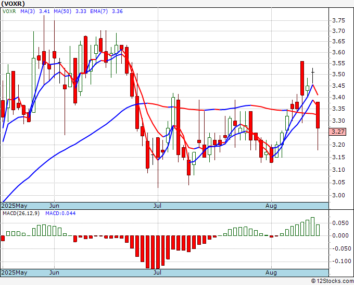This screenshot has width=354, height=285.
Task: Click Aug on the price chart timeline
Action: [271, 206]
